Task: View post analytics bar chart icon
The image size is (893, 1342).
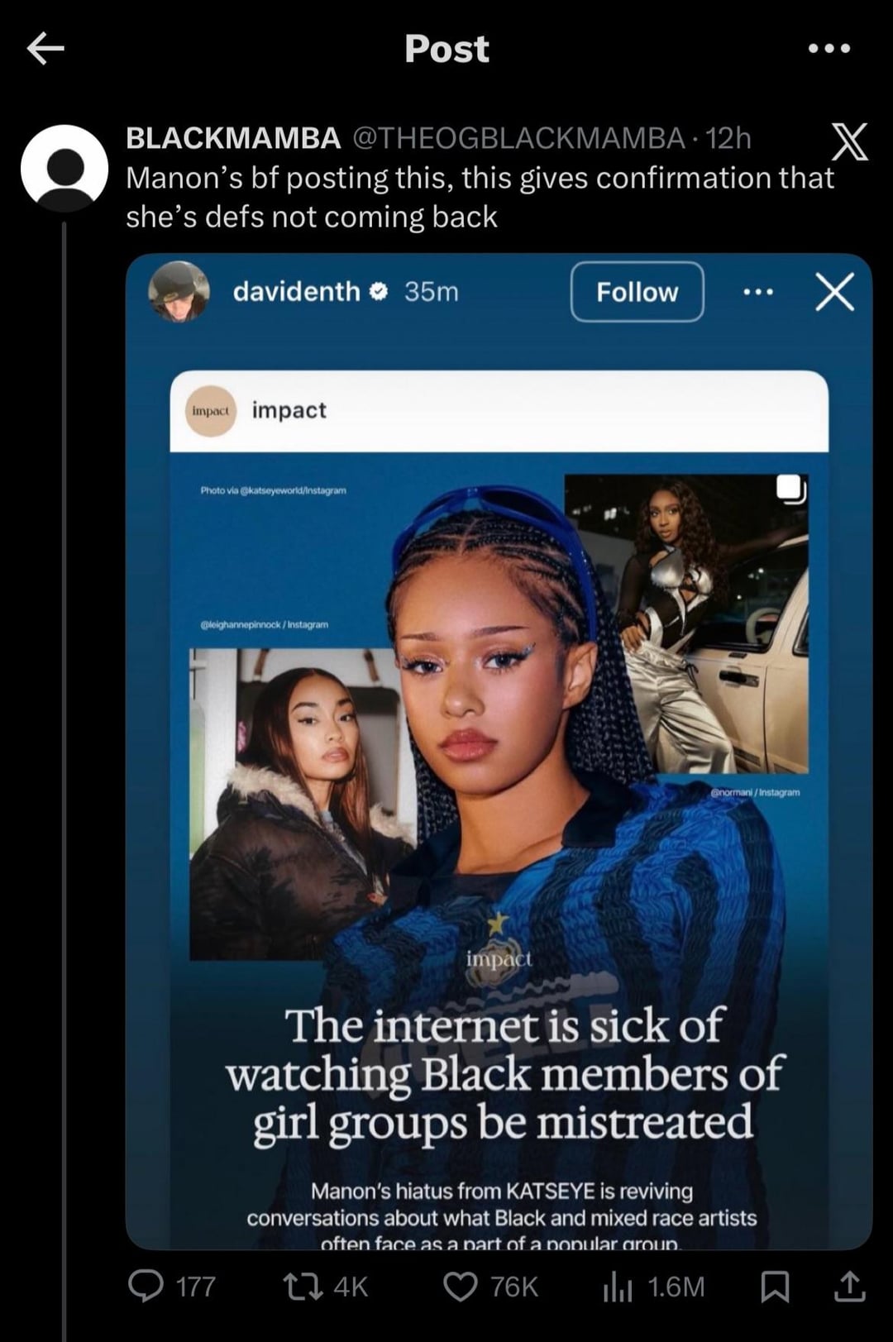Action: coord(618,1287)
